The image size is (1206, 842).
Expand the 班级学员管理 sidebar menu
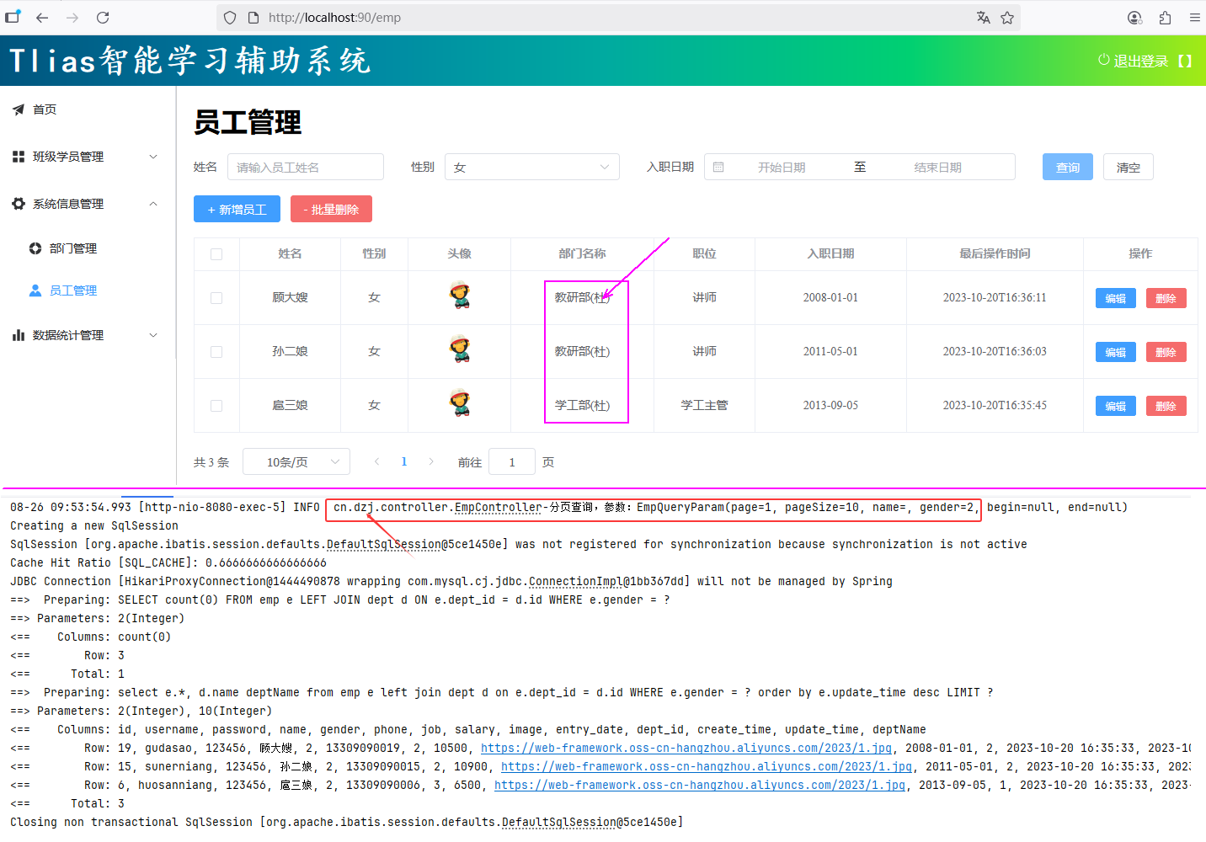click(x=84, y=157)
